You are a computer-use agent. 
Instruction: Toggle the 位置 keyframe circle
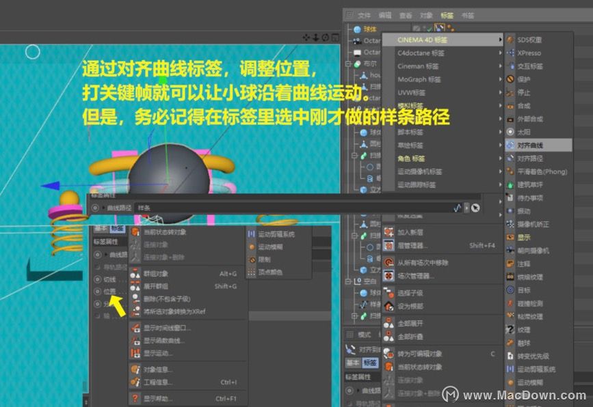click(x=98, y=292)
